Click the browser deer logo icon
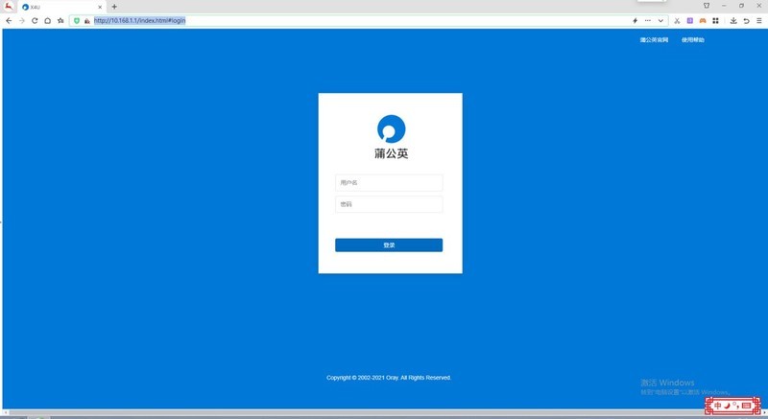The width and height of the screenshot is (768, 419). click(9, 6)
